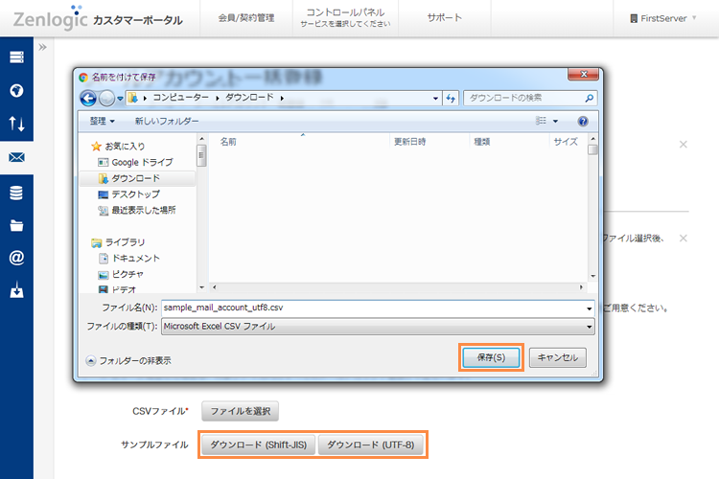Open the @ domain sidebar icon
The image size is (719, 479).
[16, 258]
